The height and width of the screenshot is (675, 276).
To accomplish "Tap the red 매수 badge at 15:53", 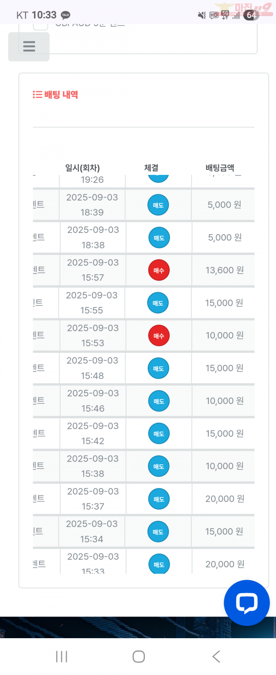I will 159,335.
